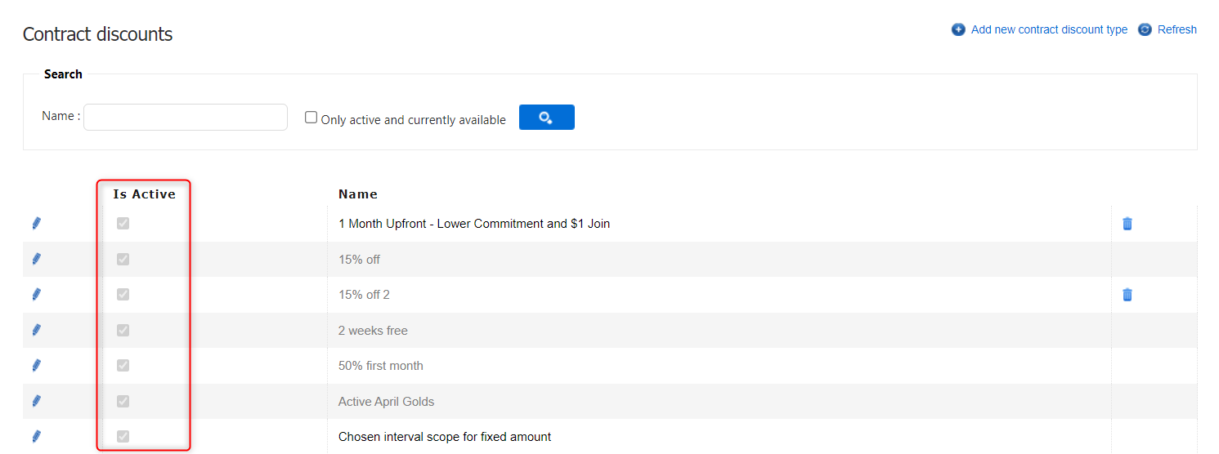Toggle Is Active checkbox for '15% off'
The image size is (1219, 454).
(x=123, y=260)
